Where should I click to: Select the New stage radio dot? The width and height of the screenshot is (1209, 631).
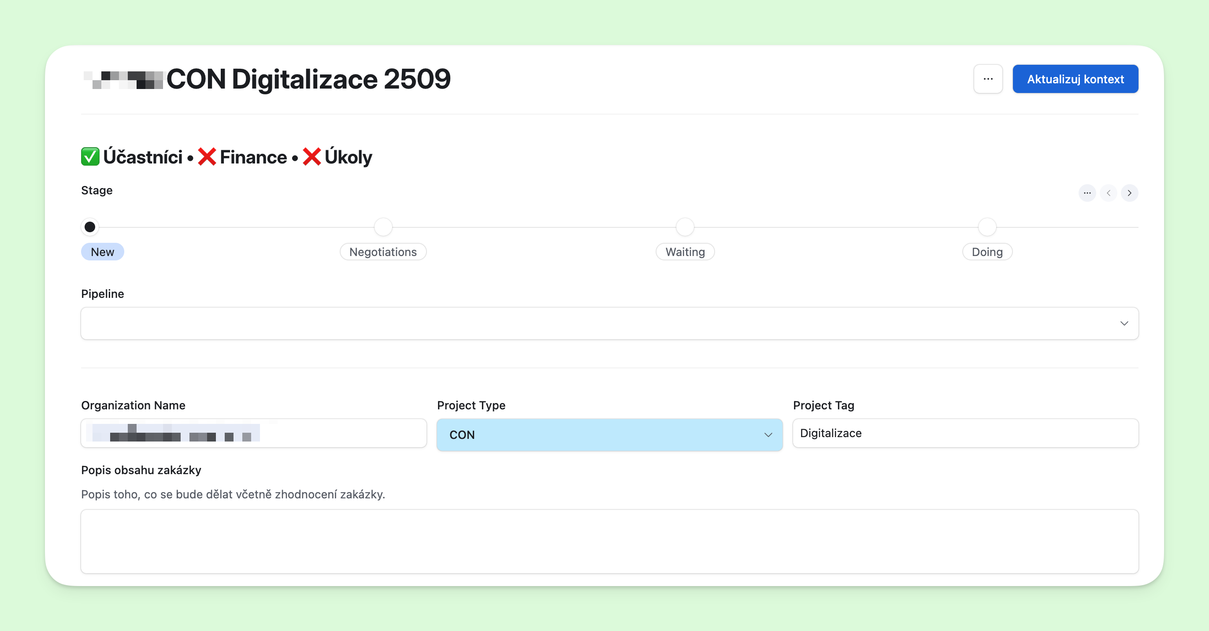89,227
